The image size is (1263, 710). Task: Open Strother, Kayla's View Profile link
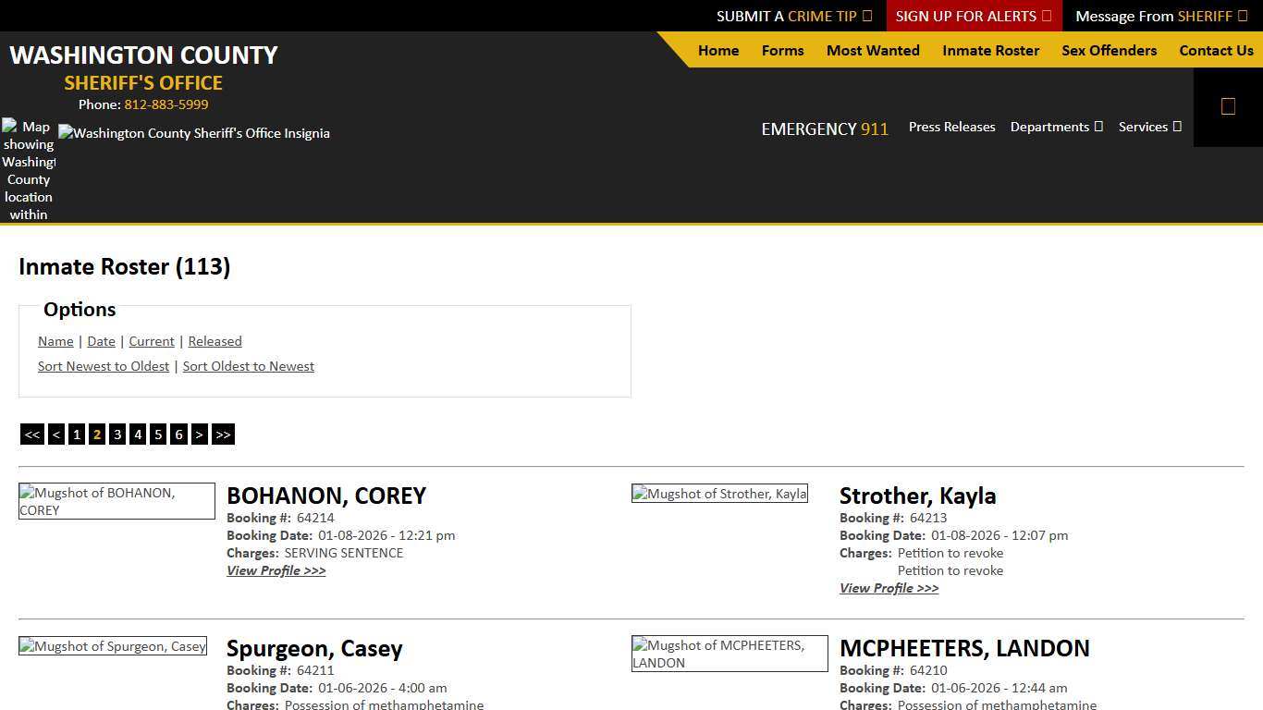(x=889, y=588)
